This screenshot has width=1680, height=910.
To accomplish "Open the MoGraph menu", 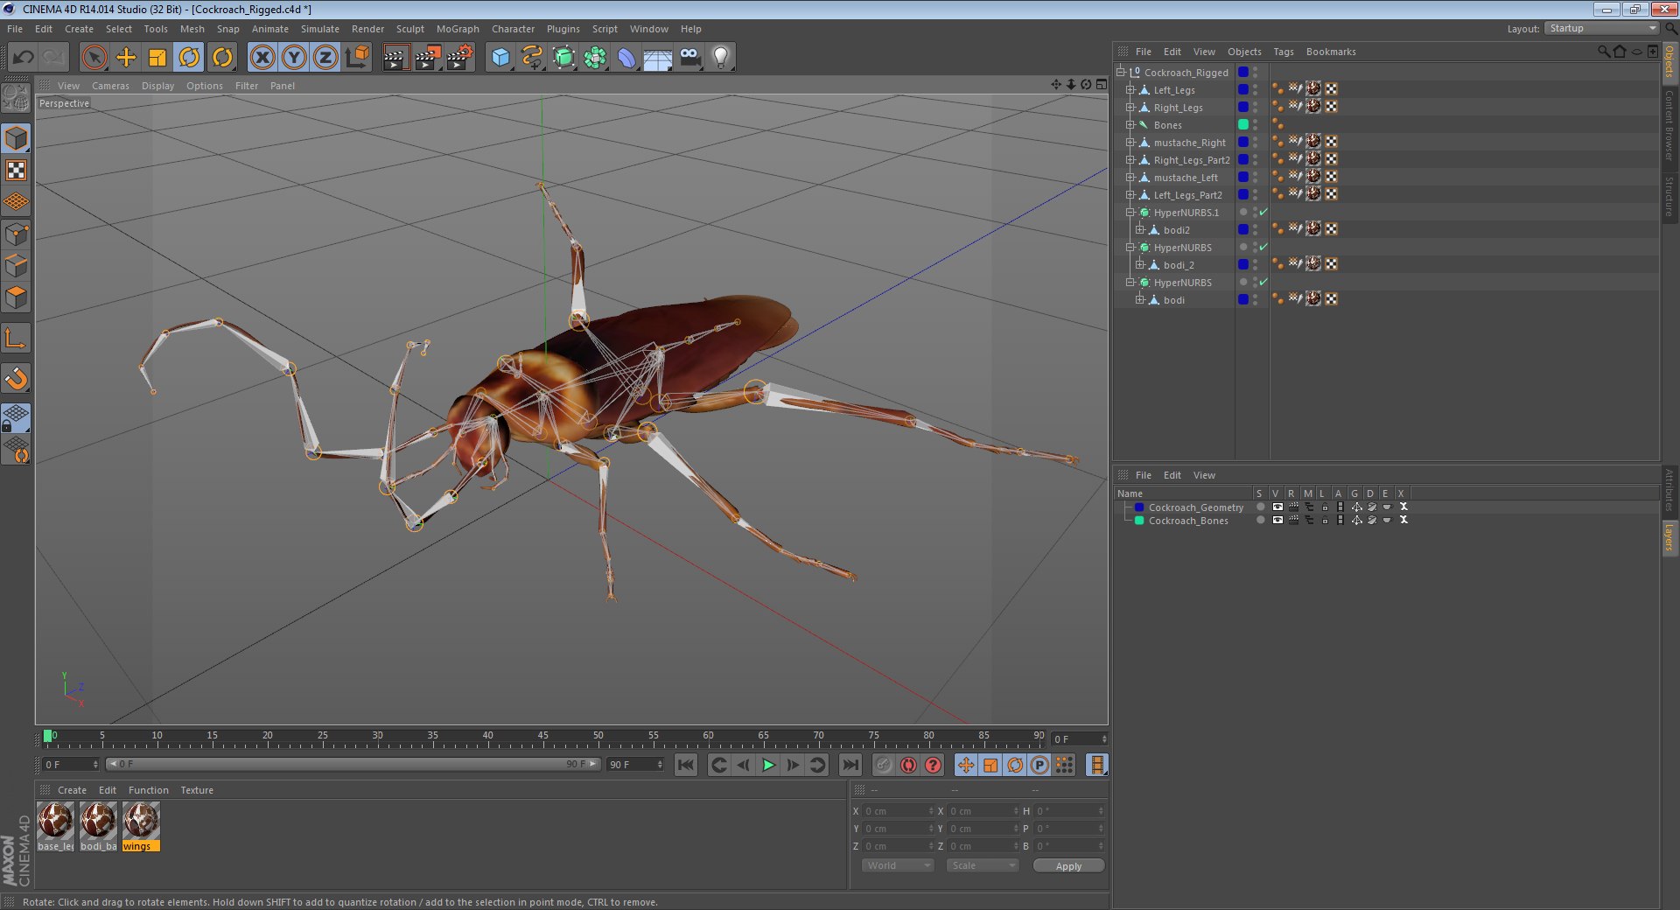I will tap(458, 29).
